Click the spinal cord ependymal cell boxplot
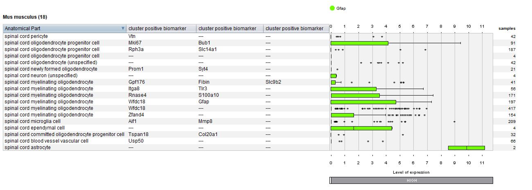 (361, 128)
